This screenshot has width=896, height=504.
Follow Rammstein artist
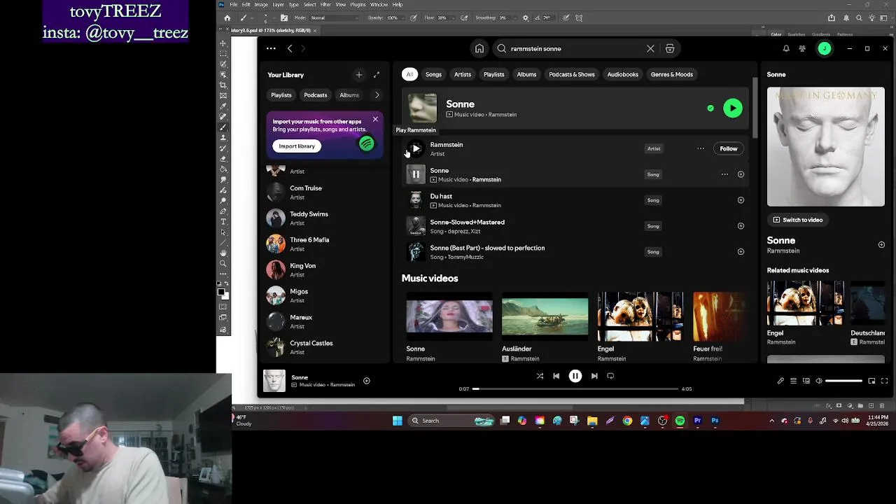point(729,148)
